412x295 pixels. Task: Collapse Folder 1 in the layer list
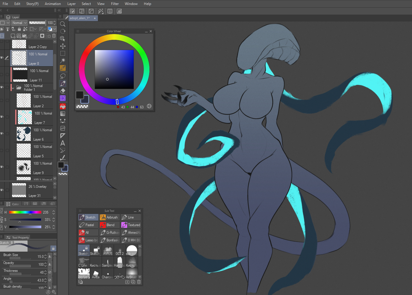click(x=13, y=88)
